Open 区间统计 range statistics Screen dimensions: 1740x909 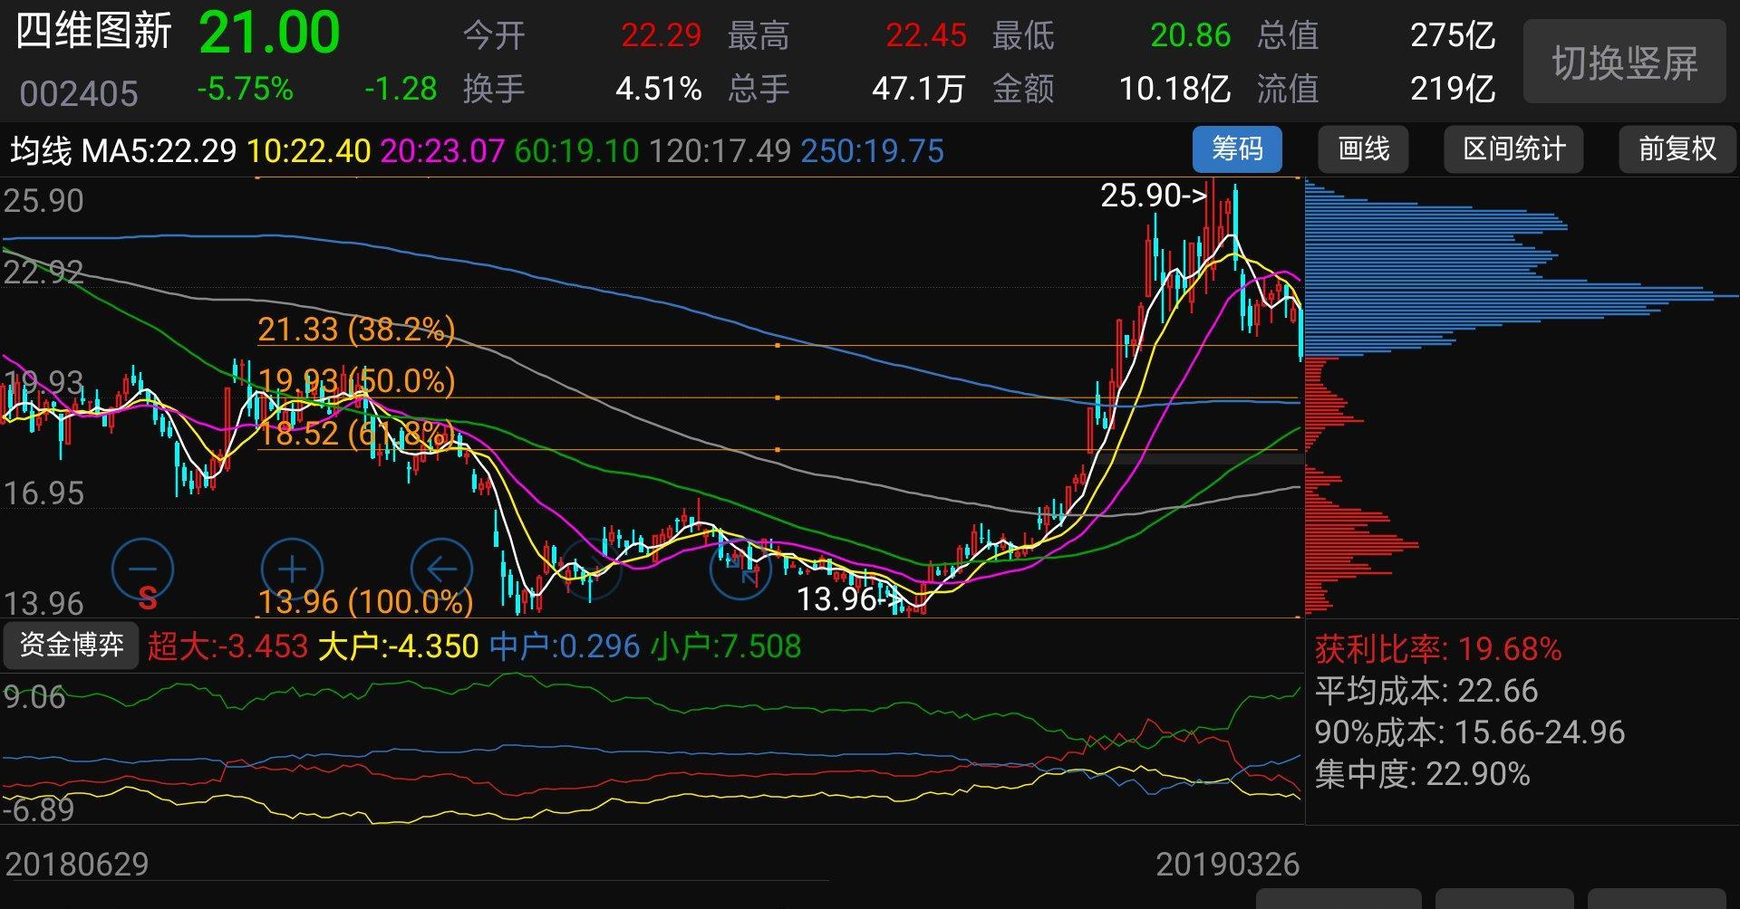click(1513, 149)
